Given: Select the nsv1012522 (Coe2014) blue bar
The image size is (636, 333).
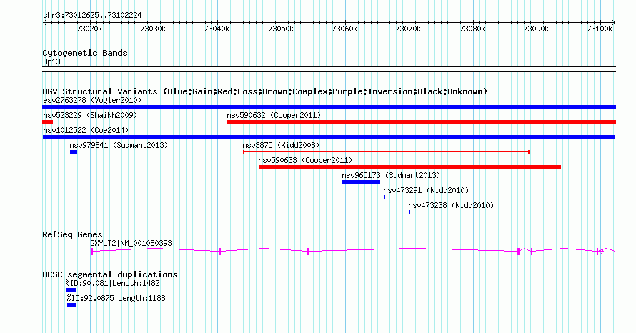Looking at the screenshot, I should [329, 137].
